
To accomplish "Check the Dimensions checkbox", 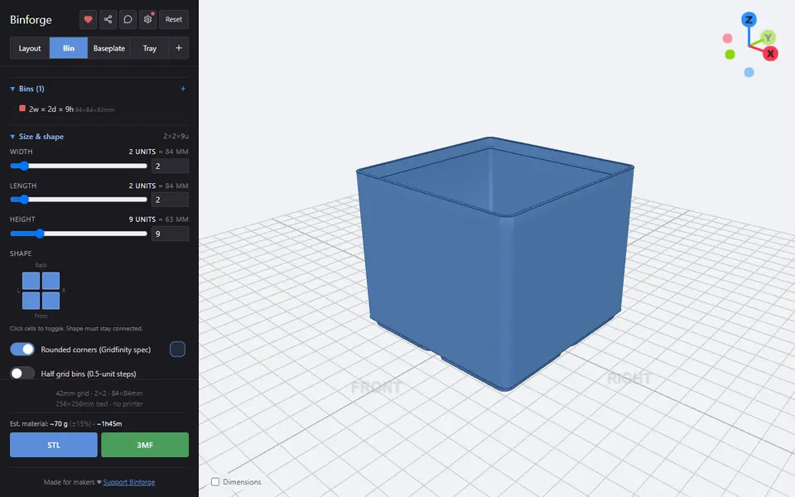I will [x=215, y=482].
